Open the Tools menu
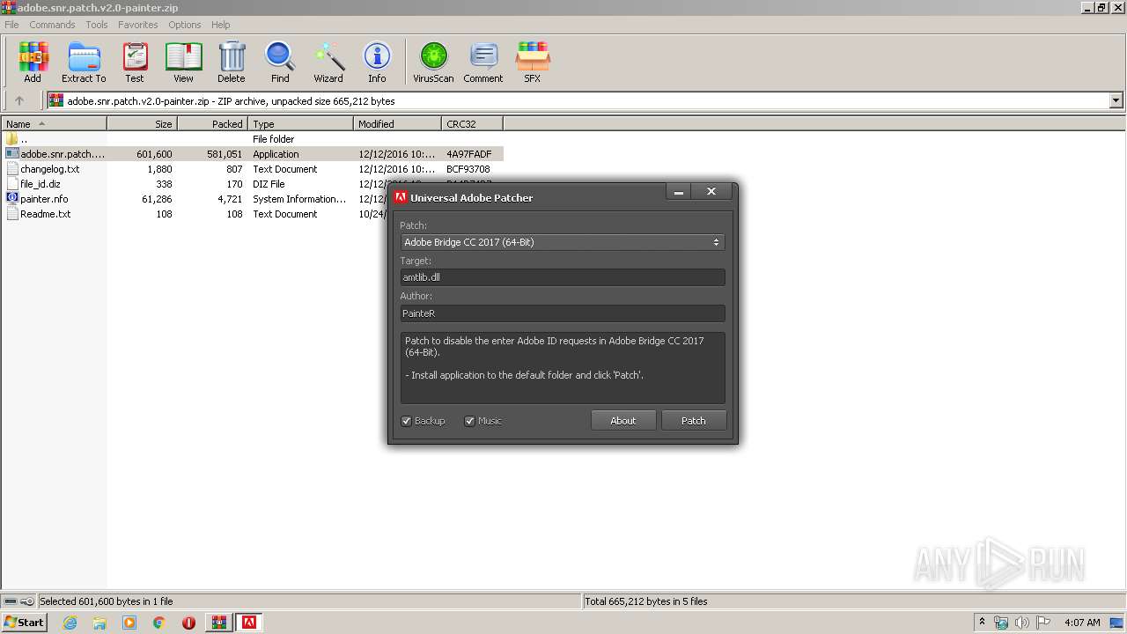The height and width of the screenshot is (634, 1127). click(x=97, y=25)
